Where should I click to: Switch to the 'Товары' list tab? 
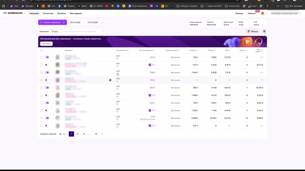[54, 31]
